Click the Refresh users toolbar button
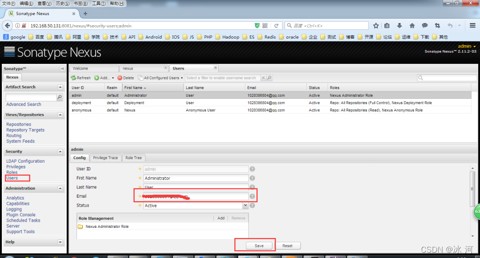This screenshot has width=480, height=258. [x=81, y=78]
